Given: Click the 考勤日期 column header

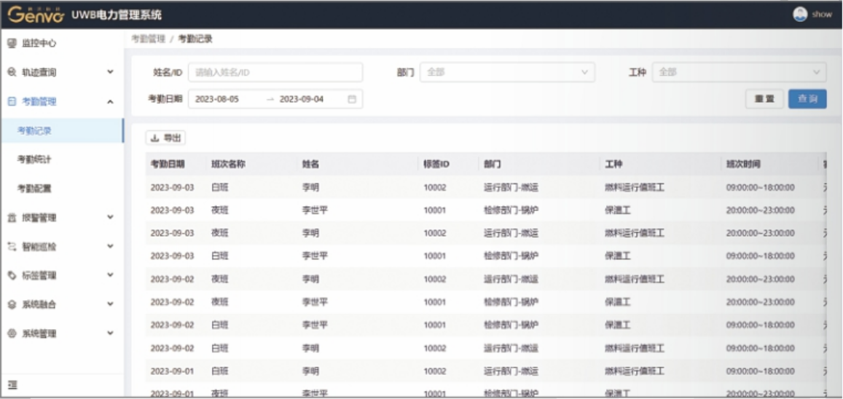Looking at the screenshot, I should (x=168, y=165).
